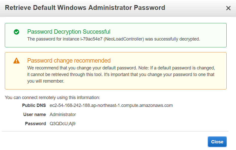Dismiss the dialog with the X icon
Screen dimensions: 236x150
coord(228,8)
